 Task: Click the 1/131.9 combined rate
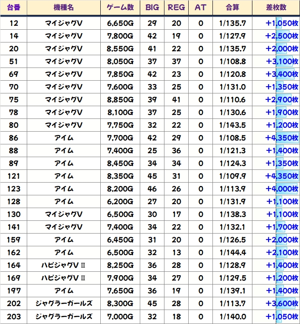232,202
